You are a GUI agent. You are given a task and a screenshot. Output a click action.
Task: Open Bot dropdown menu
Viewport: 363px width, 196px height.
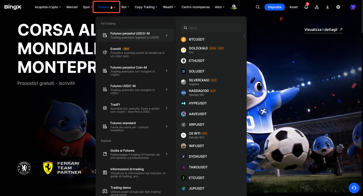(x=125, y=7)
